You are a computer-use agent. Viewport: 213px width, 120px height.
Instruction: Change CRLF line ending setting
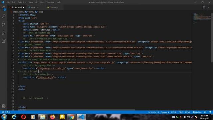click(x=180, y=112)
